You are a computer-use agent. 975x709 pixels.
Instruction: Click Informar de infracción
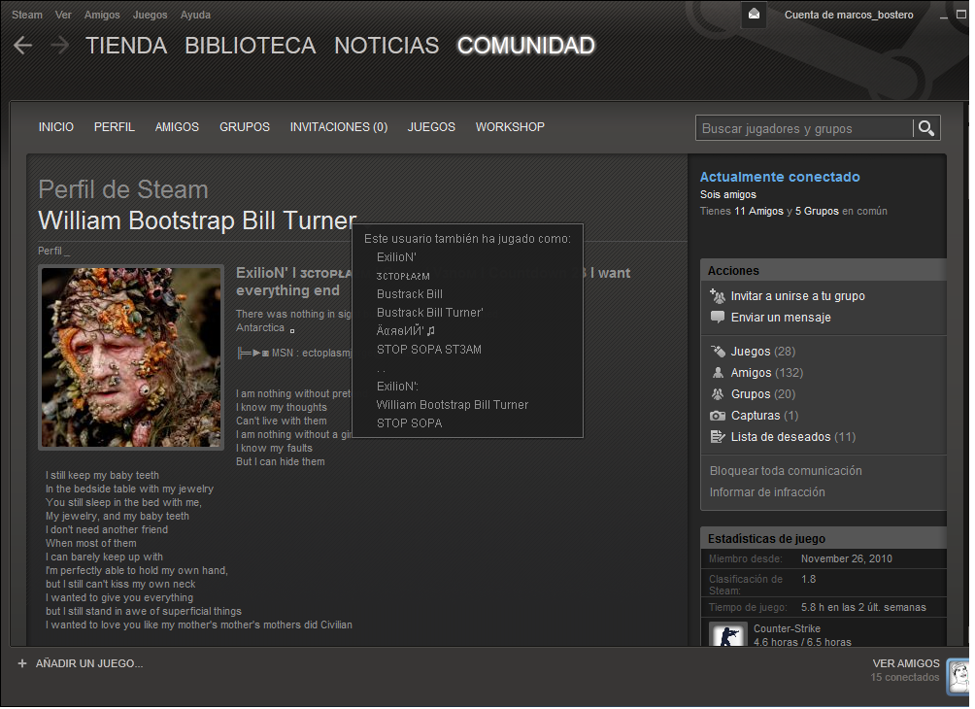[x=767, y=492]
